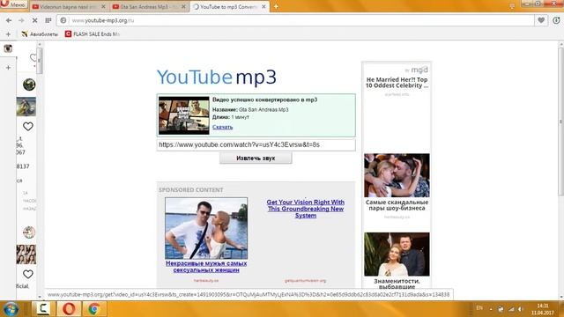The image size is (564, 317).
Task: Add a sidebar panel with plus icon
Action: click(x=8, y=68)
